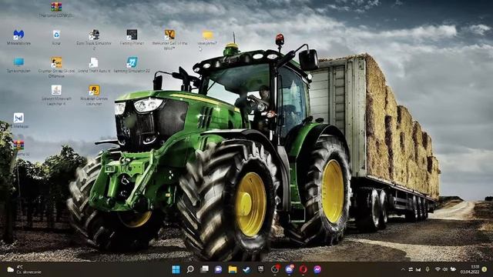Select the Grand Theft Auto V shortcut
This screenshot has width=493, height=277.
(94, 62)
